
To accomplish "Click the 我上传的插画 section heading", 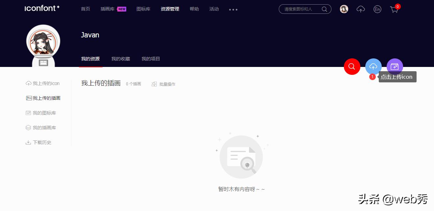I will pyautogui.click(x=101, y=83).
